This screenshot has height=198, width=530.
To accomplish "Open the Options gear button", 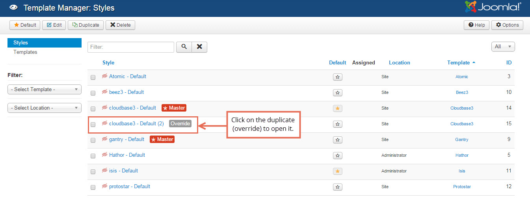I will coord(507,25).
